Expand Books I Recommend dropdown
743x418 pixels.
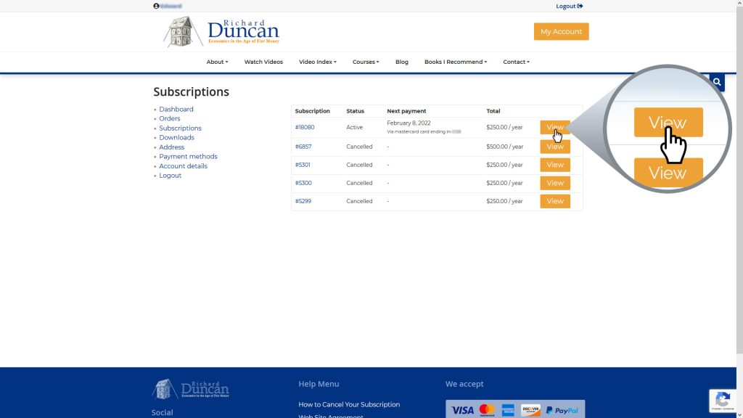tap(456, 62)
